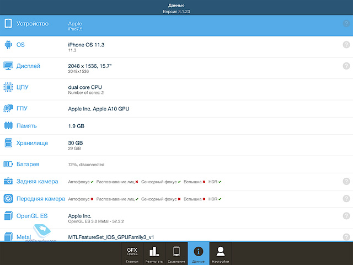The image size is (353, 265).
Task: Tap the SD card icon beside Хранилище
Action: click(8, 143)
